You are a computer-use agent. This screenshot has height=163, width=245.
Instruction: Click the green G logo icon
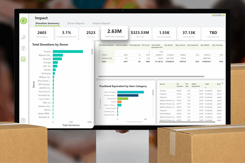(24, 21)
